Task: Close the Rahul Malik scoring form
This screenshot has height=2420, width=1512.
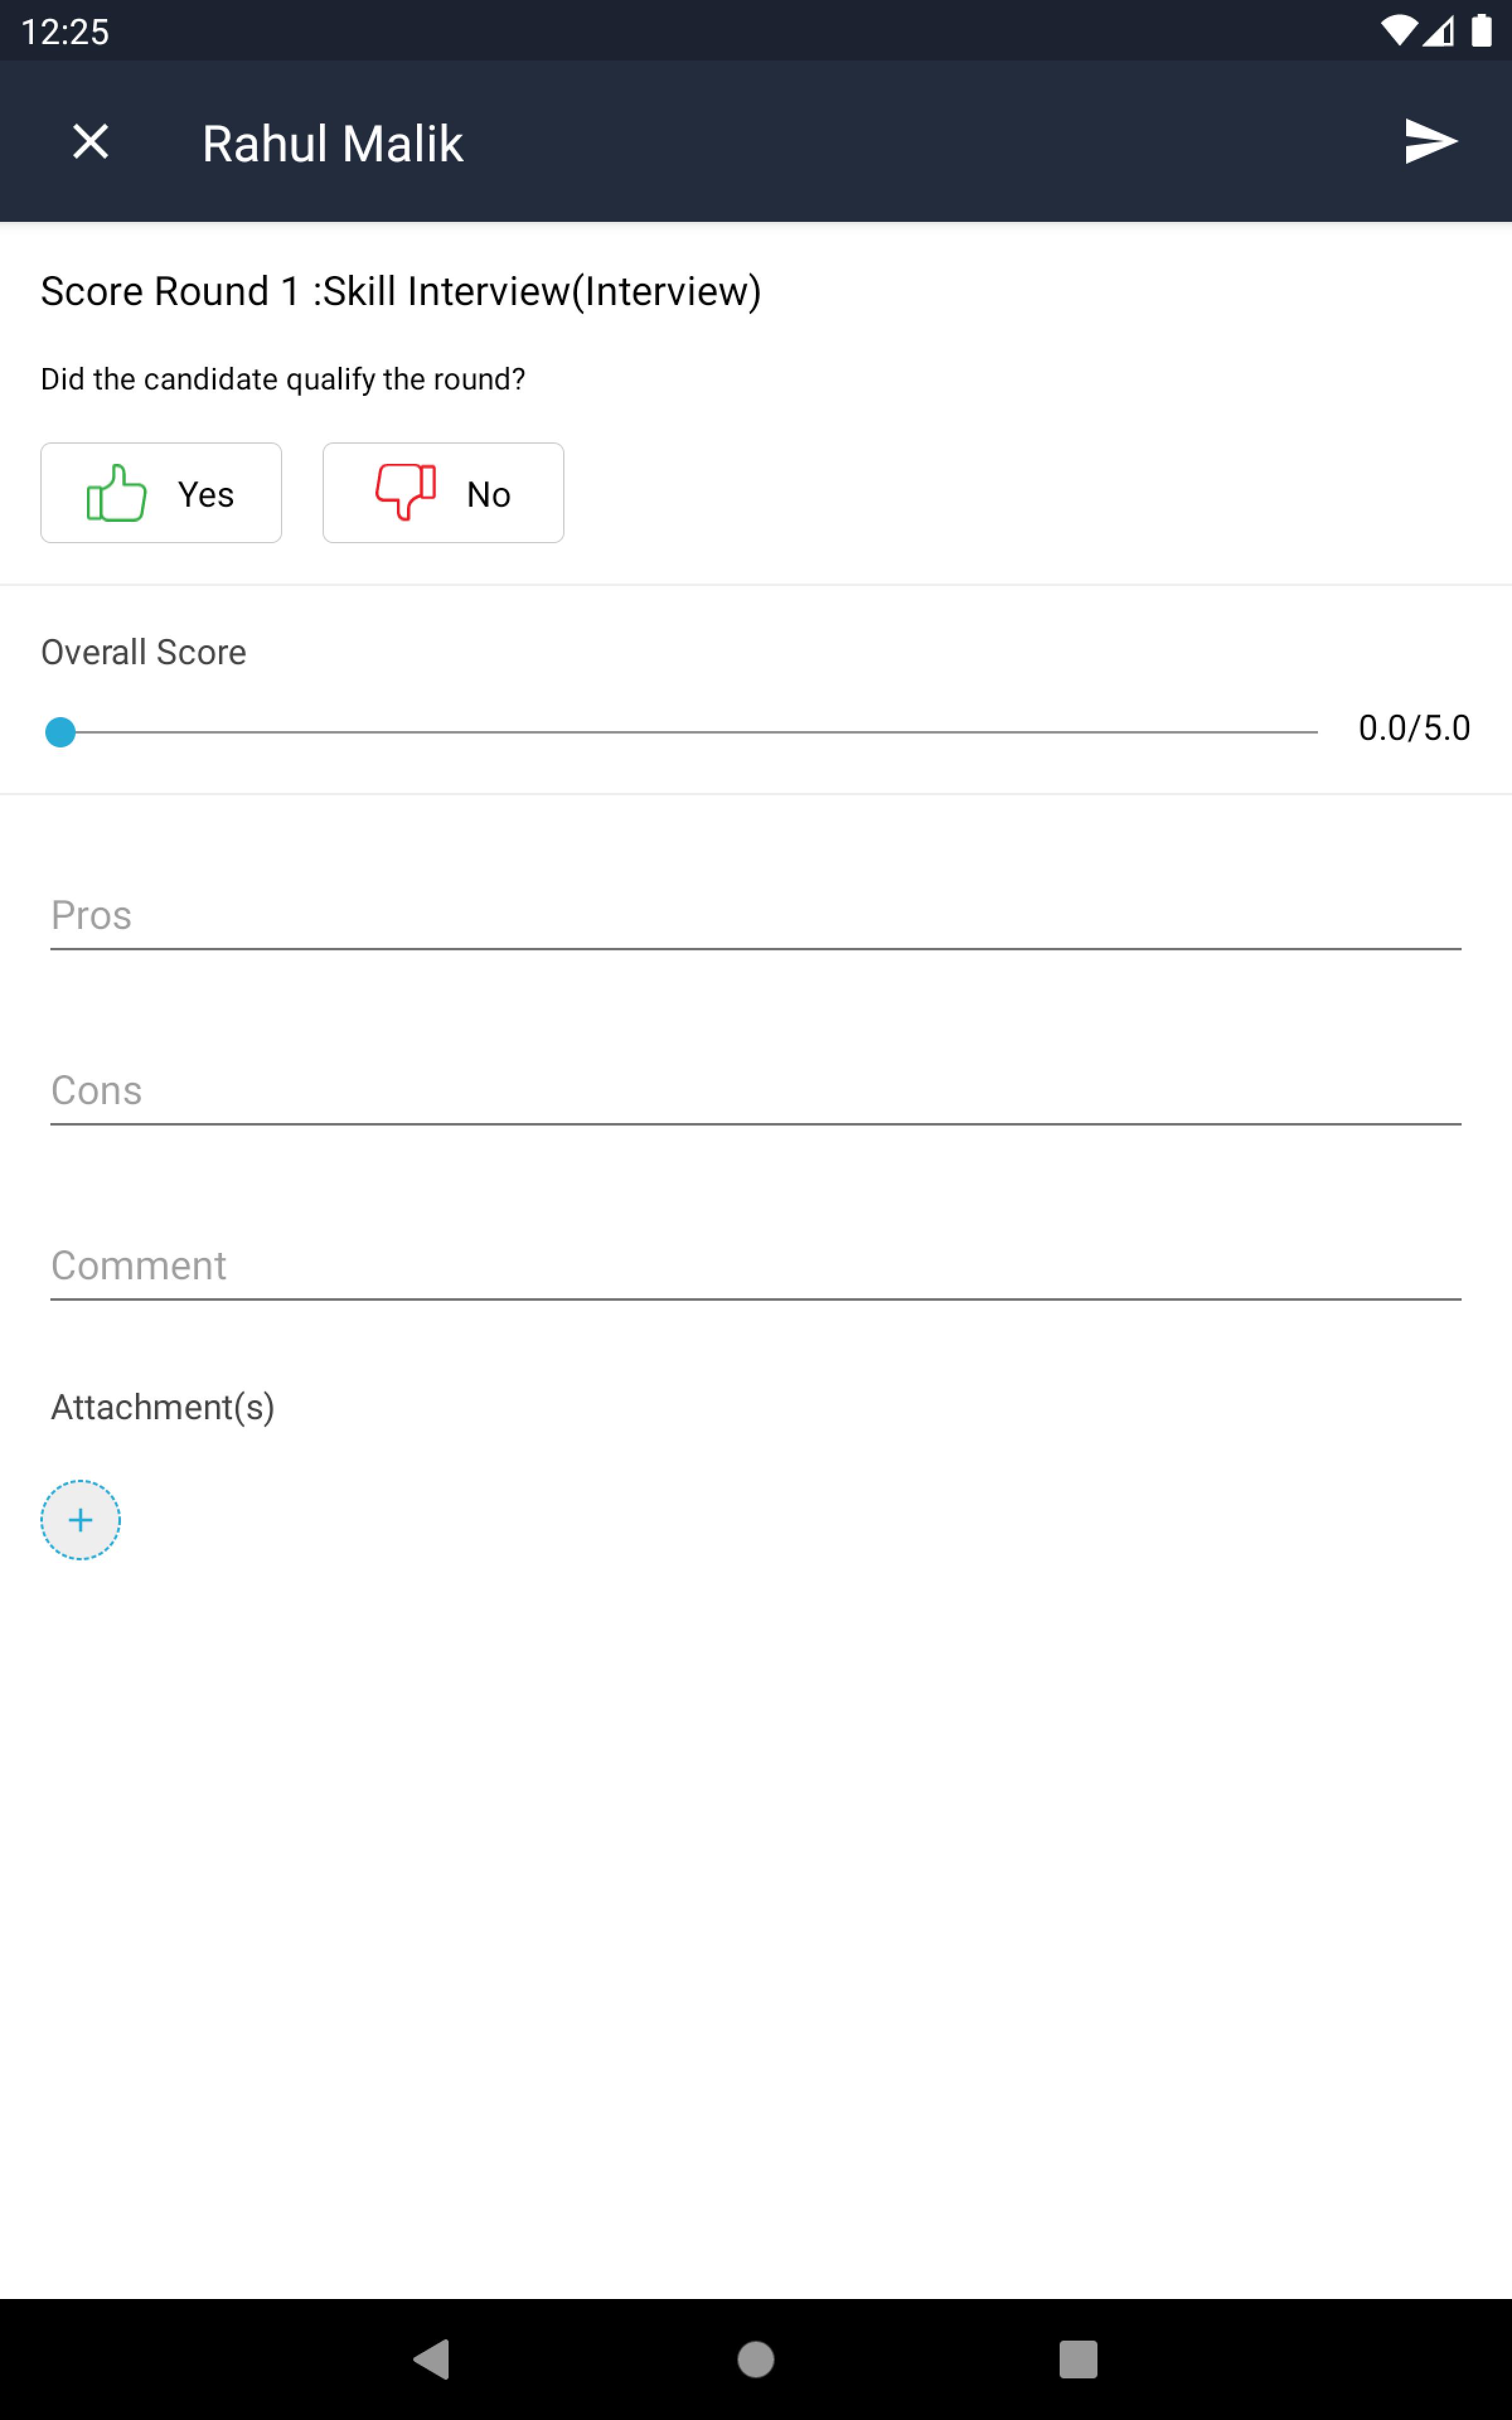Action: [90, 142]
